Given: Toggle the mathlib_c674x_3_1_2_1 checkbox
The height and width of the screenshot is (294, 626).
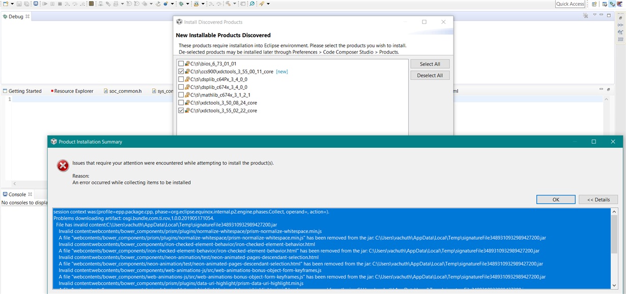Looking at the screenshot, I should [x=181, y=95].
